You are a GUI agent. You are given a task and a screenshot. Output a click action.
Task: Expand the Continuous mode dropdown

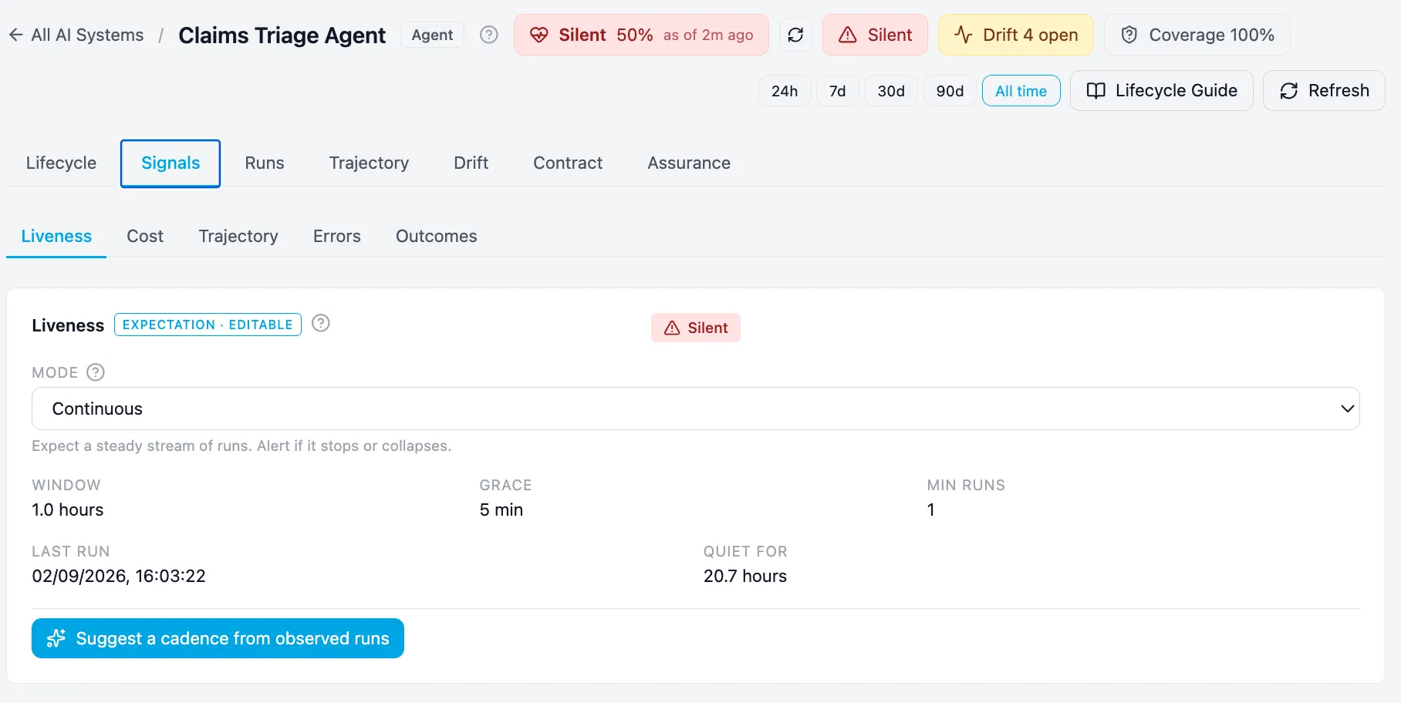point(695,409)
